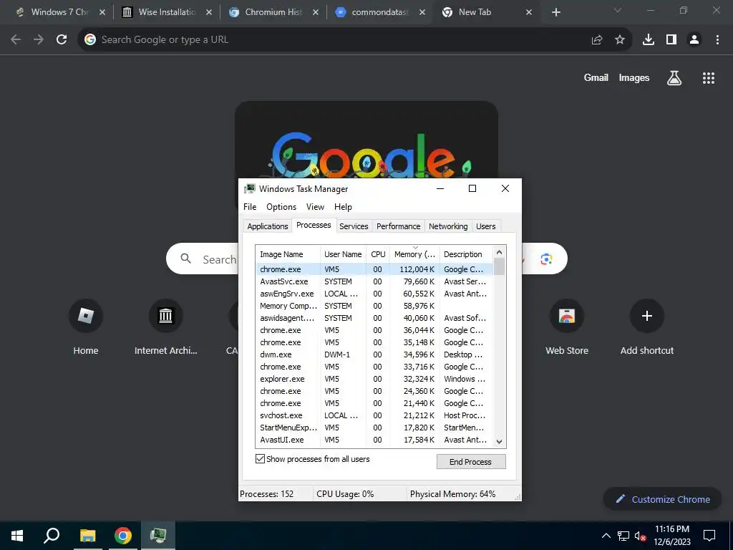This screenshot has height=550, width=733.
Task: Sort by the Memory column header
Action: (414, 254)
